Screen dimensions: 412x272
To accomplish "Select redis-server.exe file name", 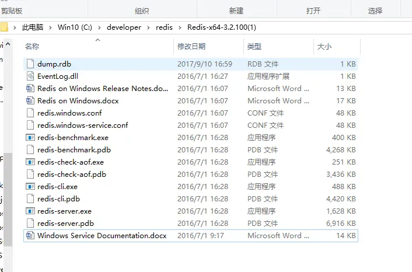I will (x=64, y=211).
